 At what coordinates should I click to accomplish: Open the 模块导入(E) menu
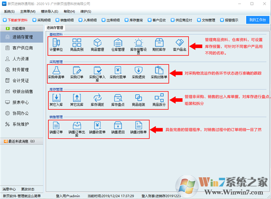(x=49, y=12)
